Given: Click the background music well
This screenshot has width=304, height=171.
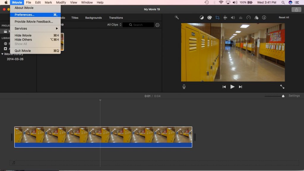Looking at the screenshot, I should (x=154, y=163).
